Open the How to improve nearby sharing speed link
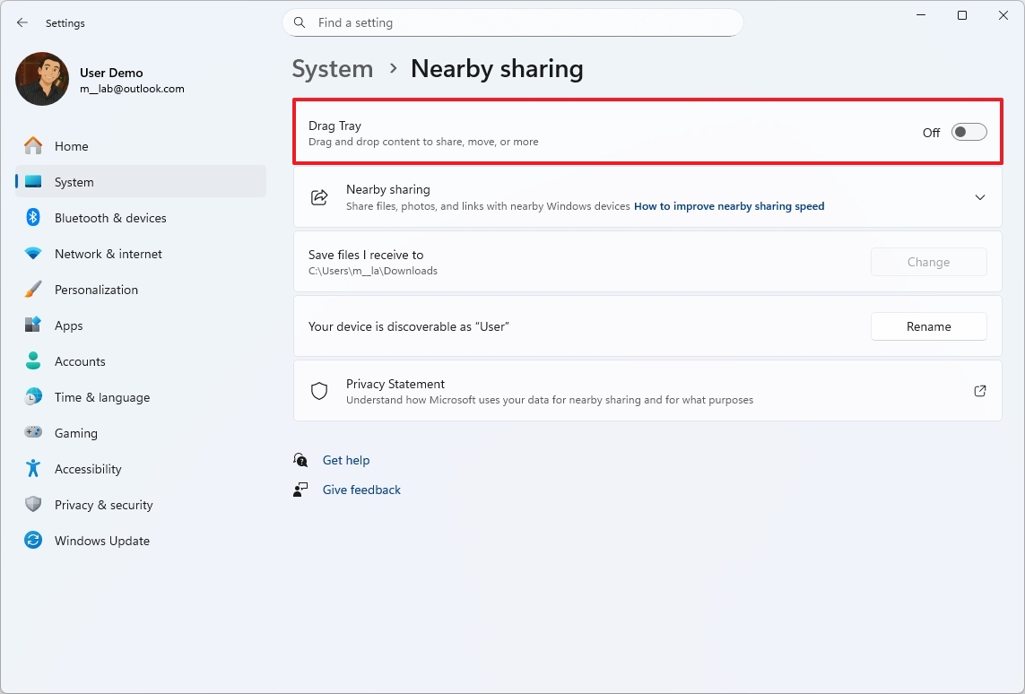The width and height of the screenshot is (1025, 694). point(728,205)
